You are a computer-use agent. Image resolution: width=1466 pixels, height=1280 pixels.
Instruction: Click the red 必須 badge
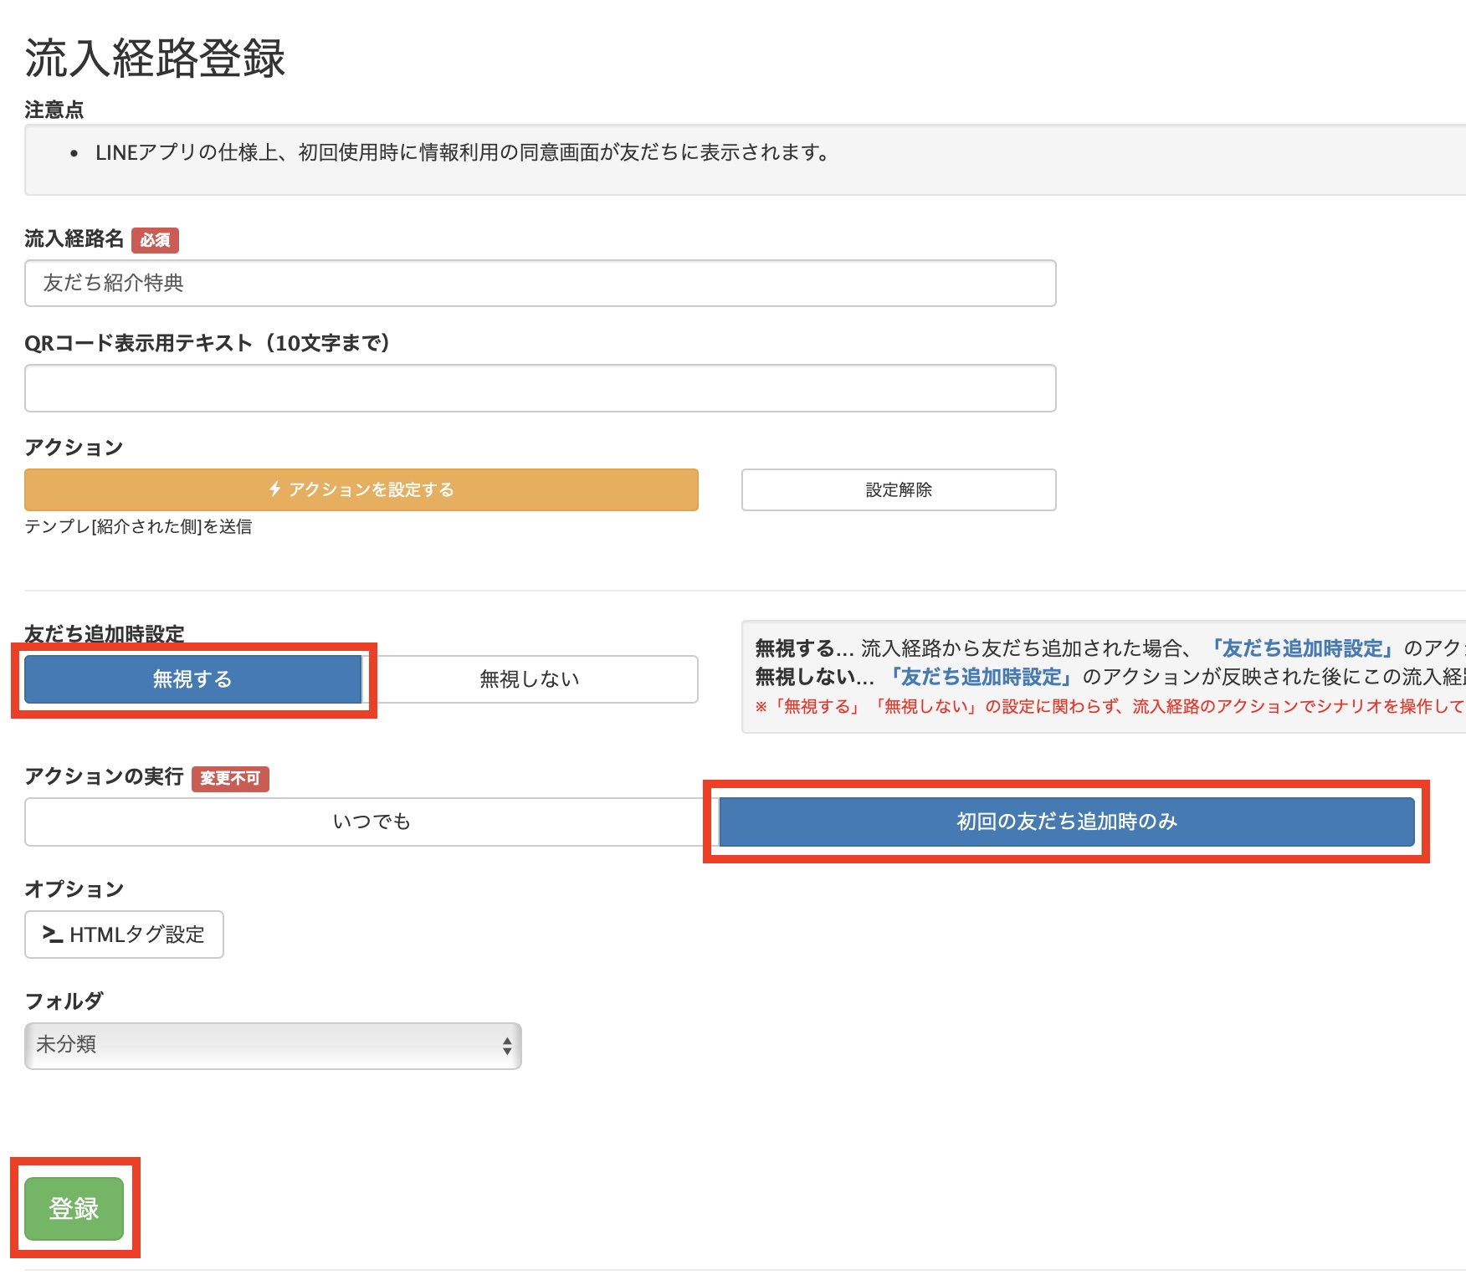pos(155,240)
